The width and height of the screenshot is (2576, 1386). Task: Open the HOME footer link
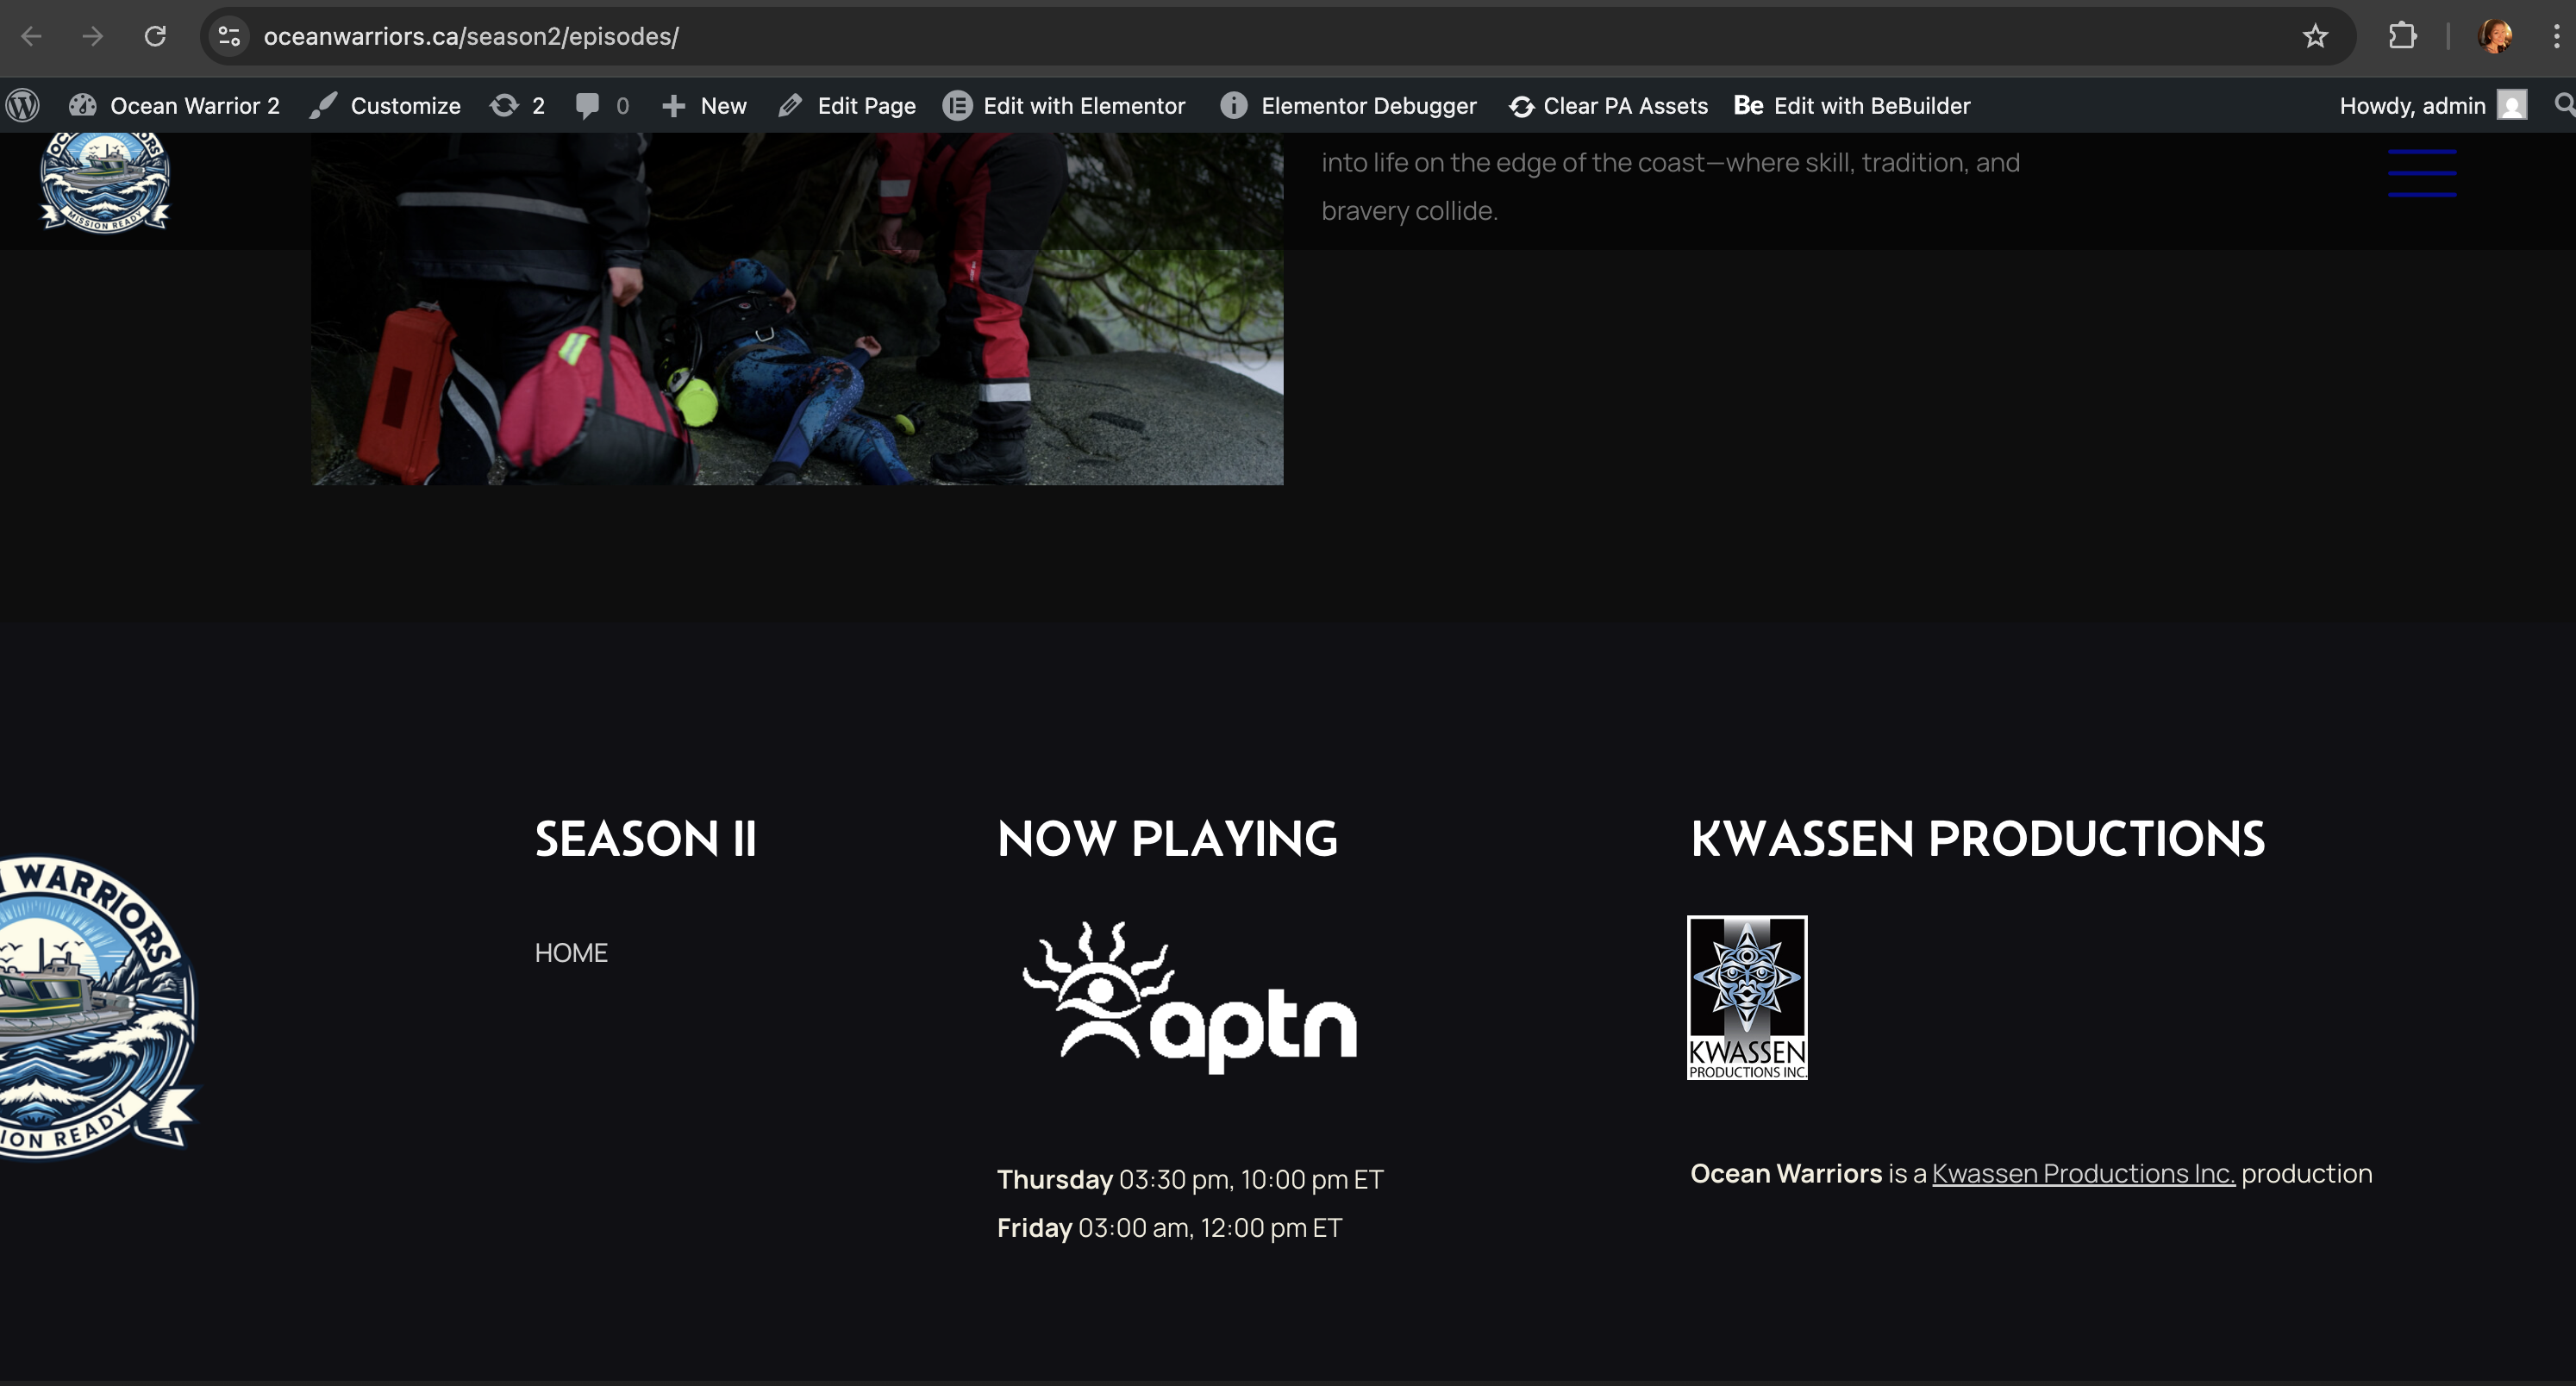point(571,952)
